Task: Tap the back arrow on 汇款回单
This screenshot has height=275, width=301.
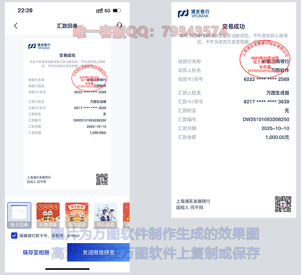Action: 16,26
